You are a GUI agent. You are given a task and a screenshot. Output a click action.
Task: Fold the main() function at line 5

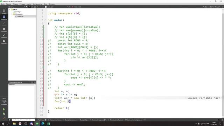tap(45, 20)
